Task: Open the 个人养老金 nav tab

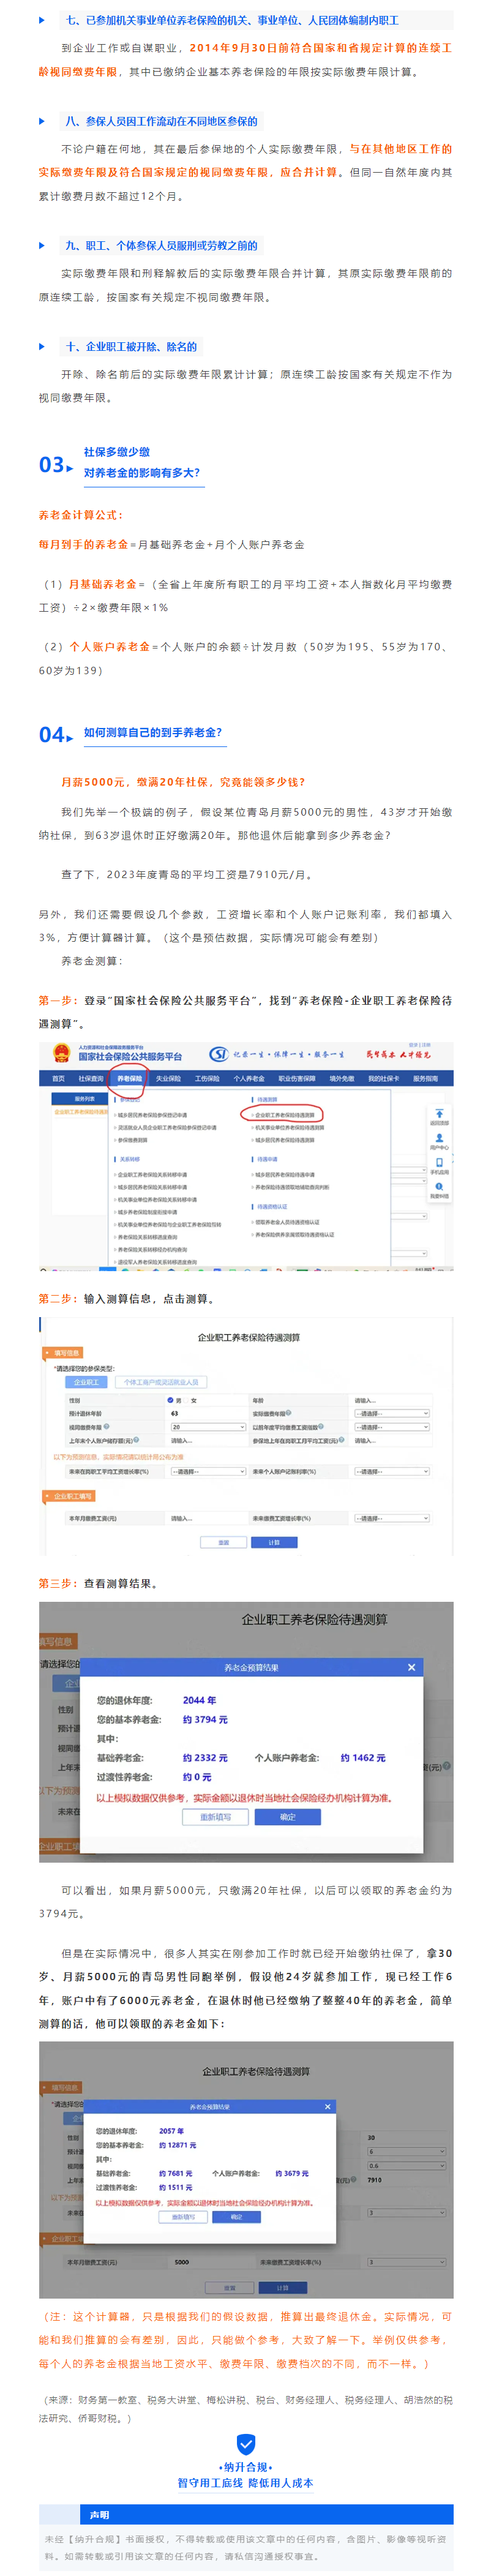Action: point(249,1078)
